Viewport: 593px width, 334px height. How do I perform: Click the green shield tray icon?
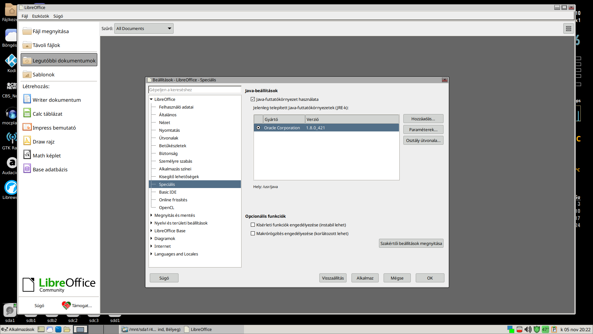pyautogui.click(x=537, y=329)
